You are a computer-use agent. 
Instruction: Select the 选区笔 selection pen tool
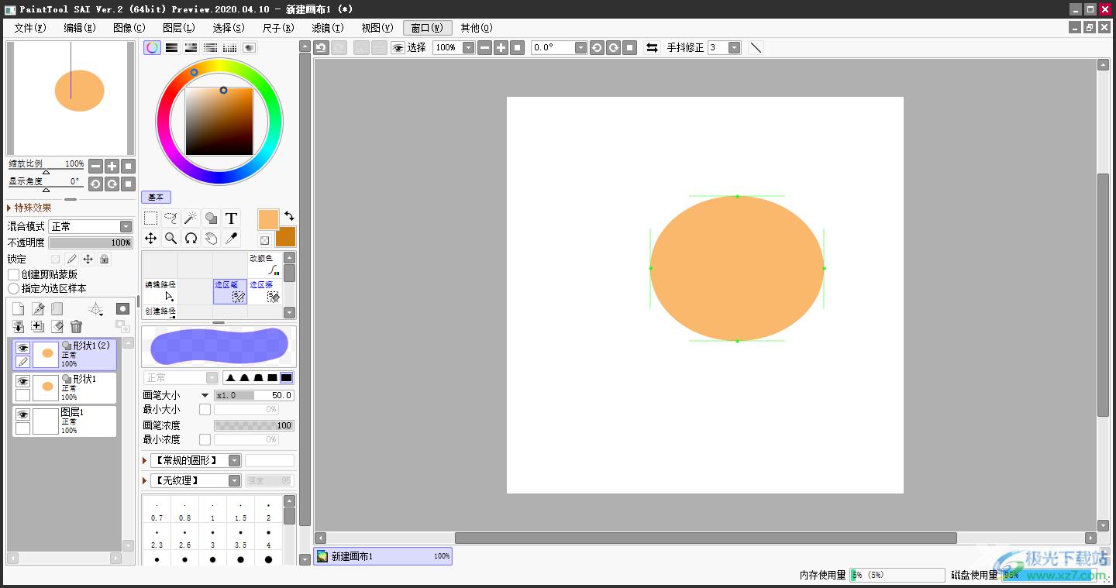(230, 291)
